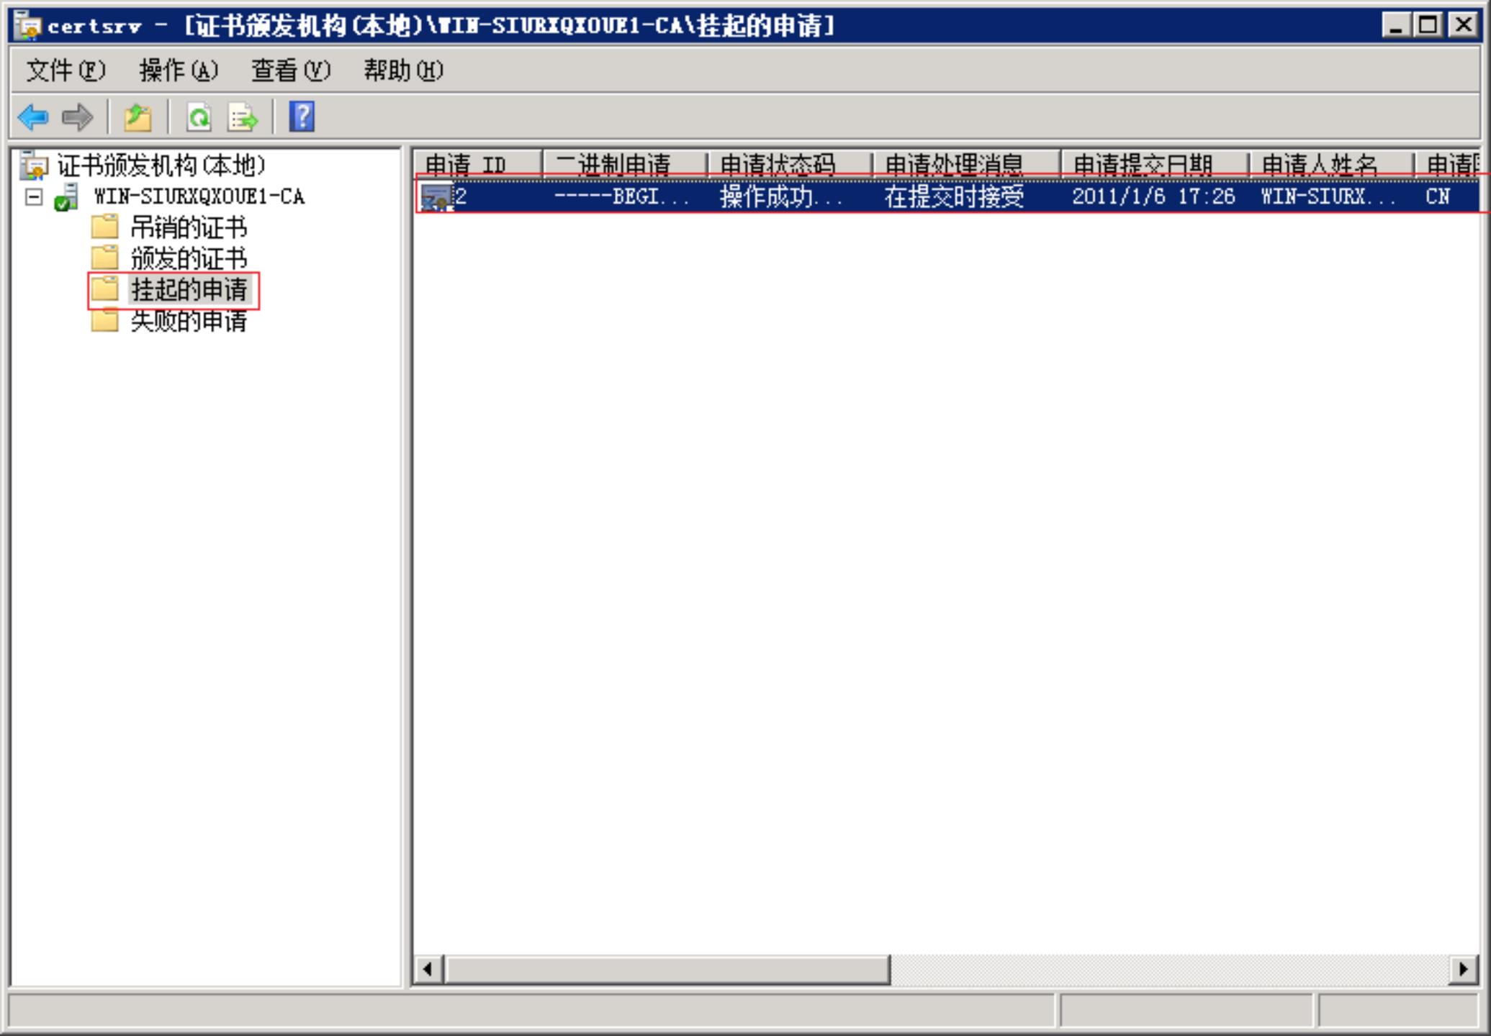Click the 操作成功... status cell
This screenshot has width=1491, height=1036.
(x=781, y=196)
